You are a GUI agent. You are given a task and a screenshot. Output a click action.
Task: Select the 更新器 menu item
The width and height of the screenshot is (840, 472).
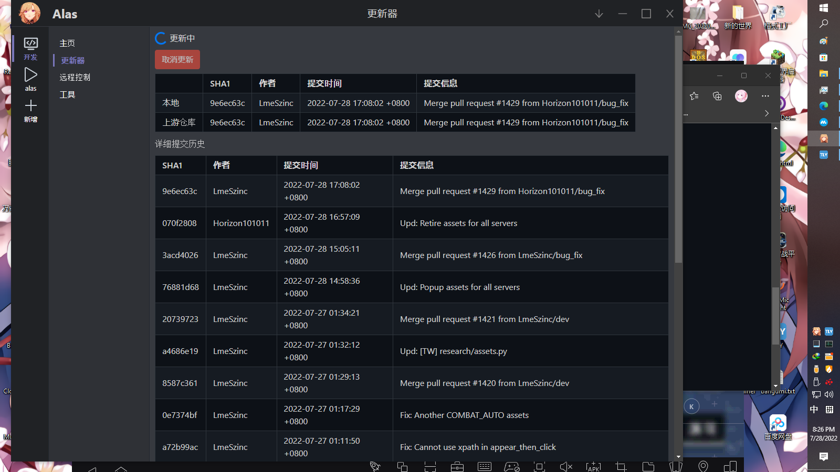73,60
